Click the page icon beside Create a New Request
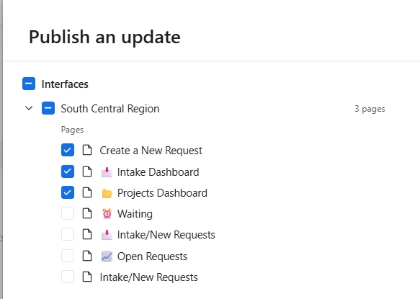This screenshot has width=420, height=299. click(86, 150)
